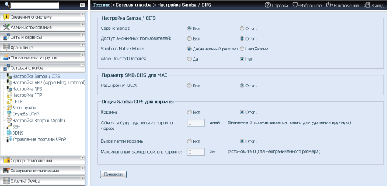This screenshot has height=186, width=387.
Task: Click the Применить button
Action: (x=113, y=174)
